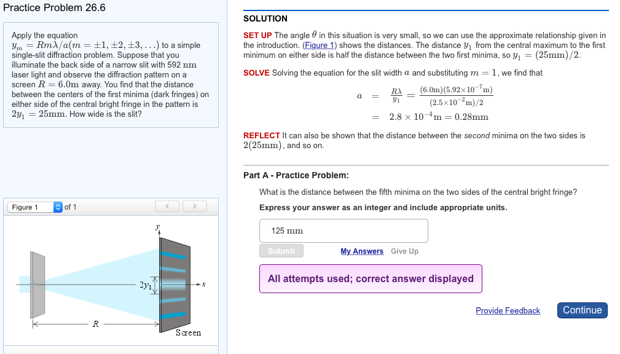Select the blue stepper control beside Figure 1
This screenshot has width=620, height=354.
pos(57,206)
